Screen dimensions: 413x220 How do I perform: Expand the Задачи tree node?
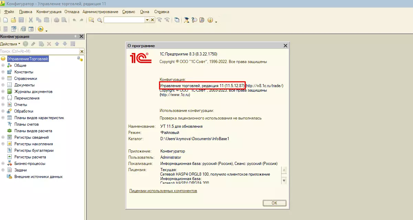3,170
